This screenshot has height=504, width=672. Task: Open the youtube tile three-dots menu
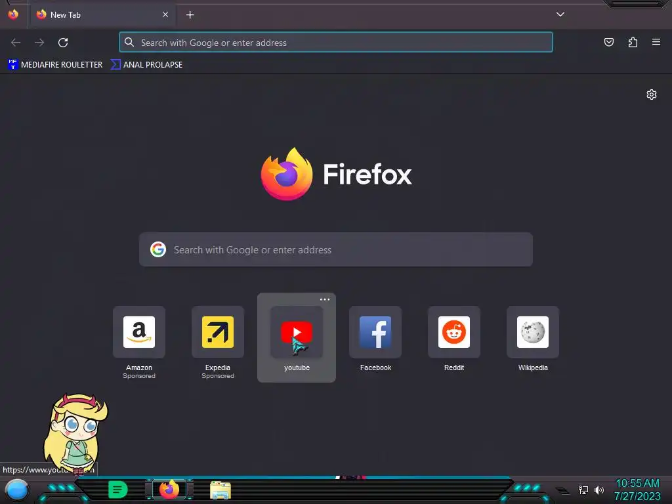point(325,299)
